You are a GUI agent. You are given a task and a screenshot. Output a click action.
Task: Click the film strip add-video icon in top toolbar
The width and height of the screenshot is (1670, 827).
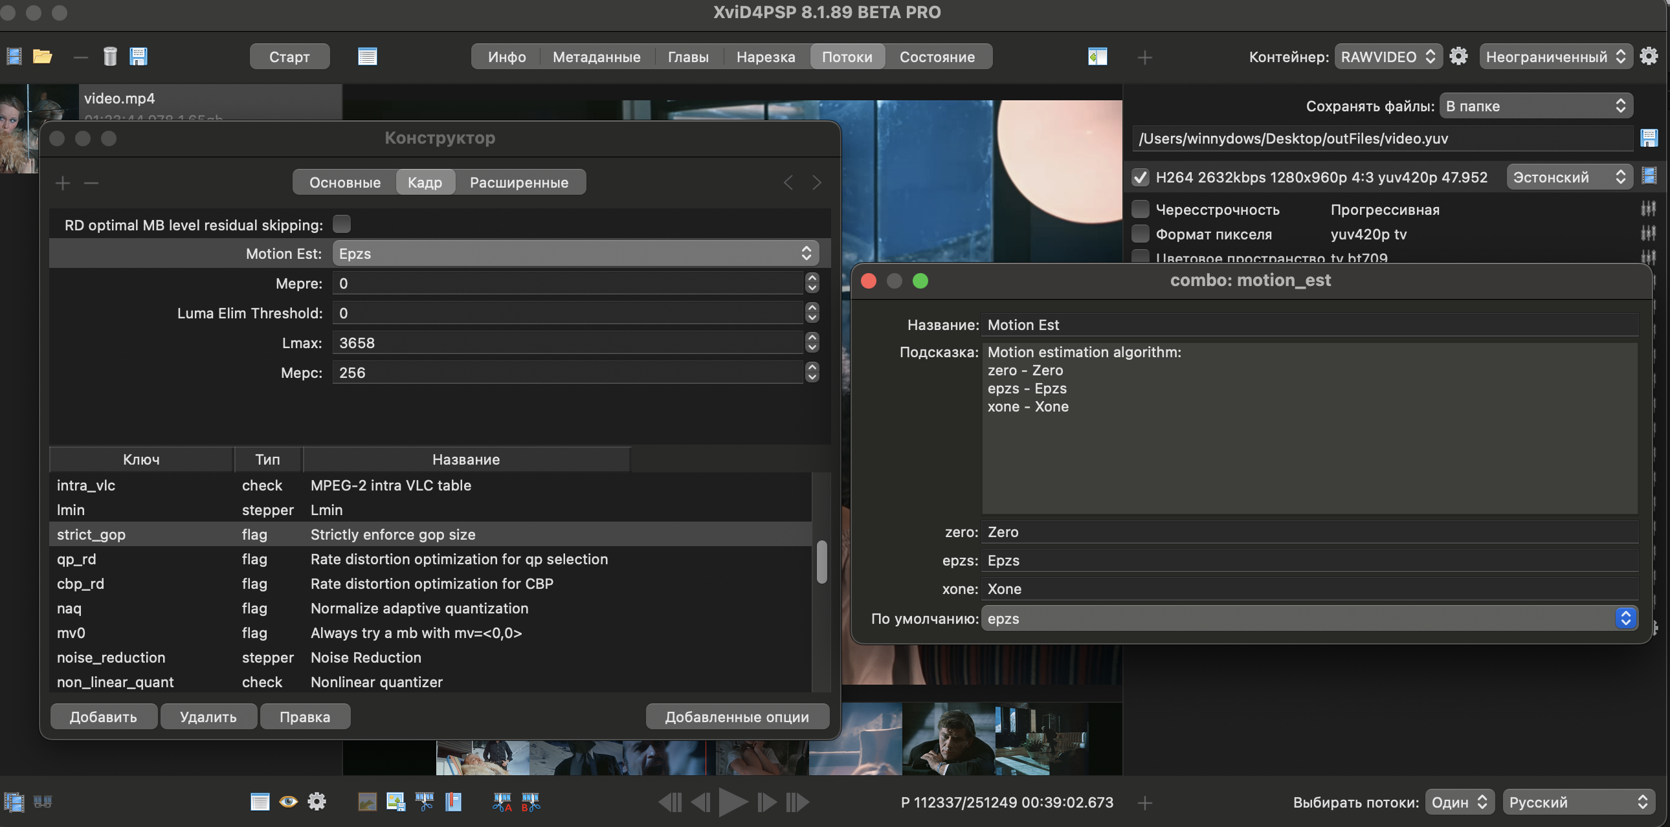(14, 56)
